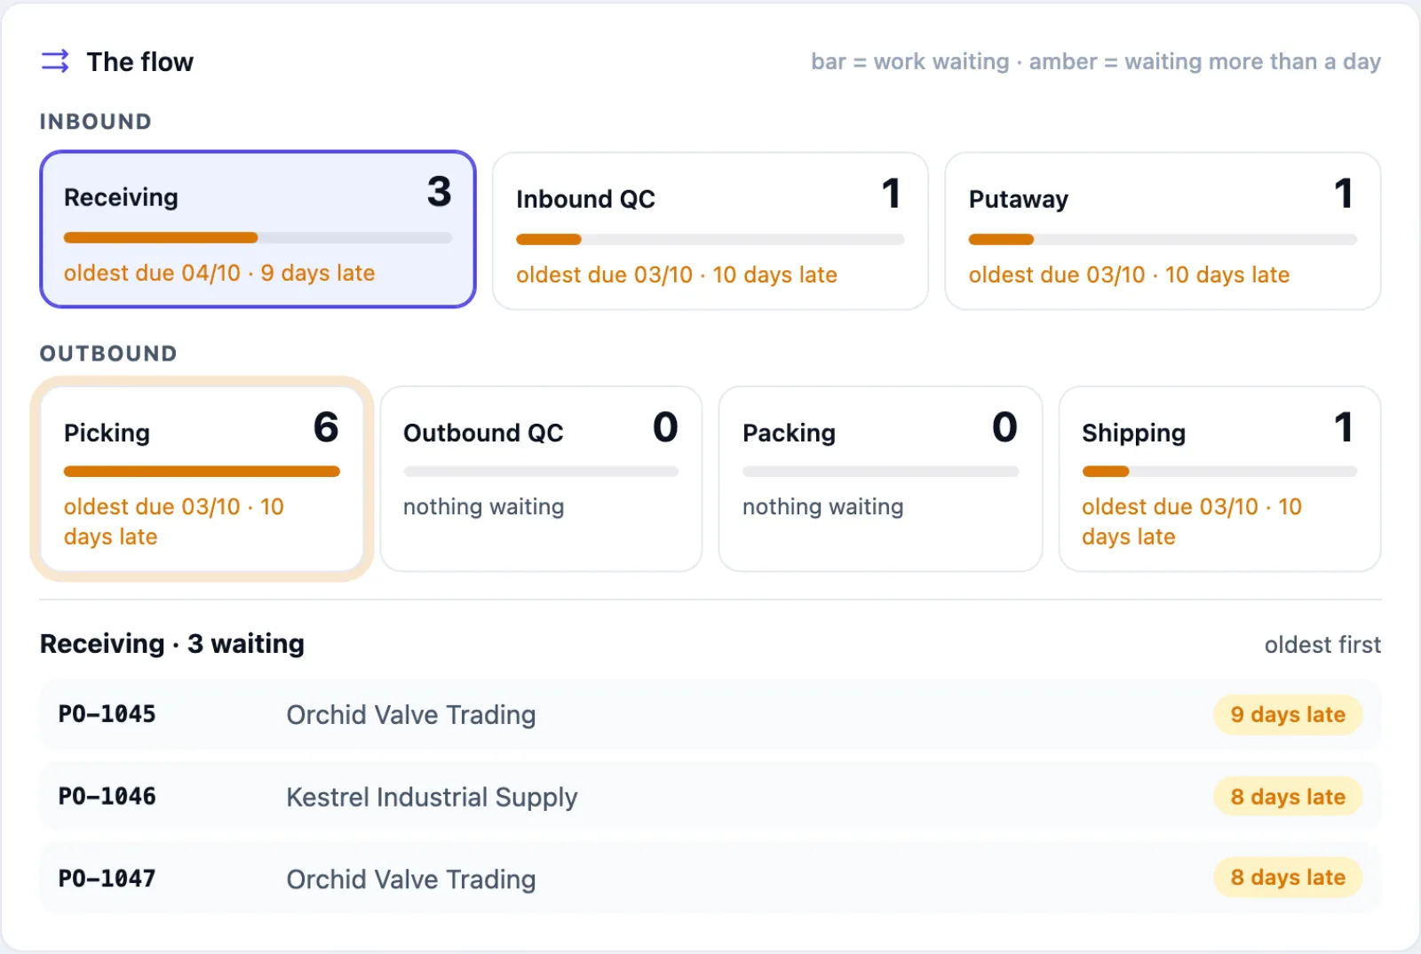Screen dimensions: 1421x954
Task: Open the Outbound QC stage card
Action: click(x=541, y=479)
